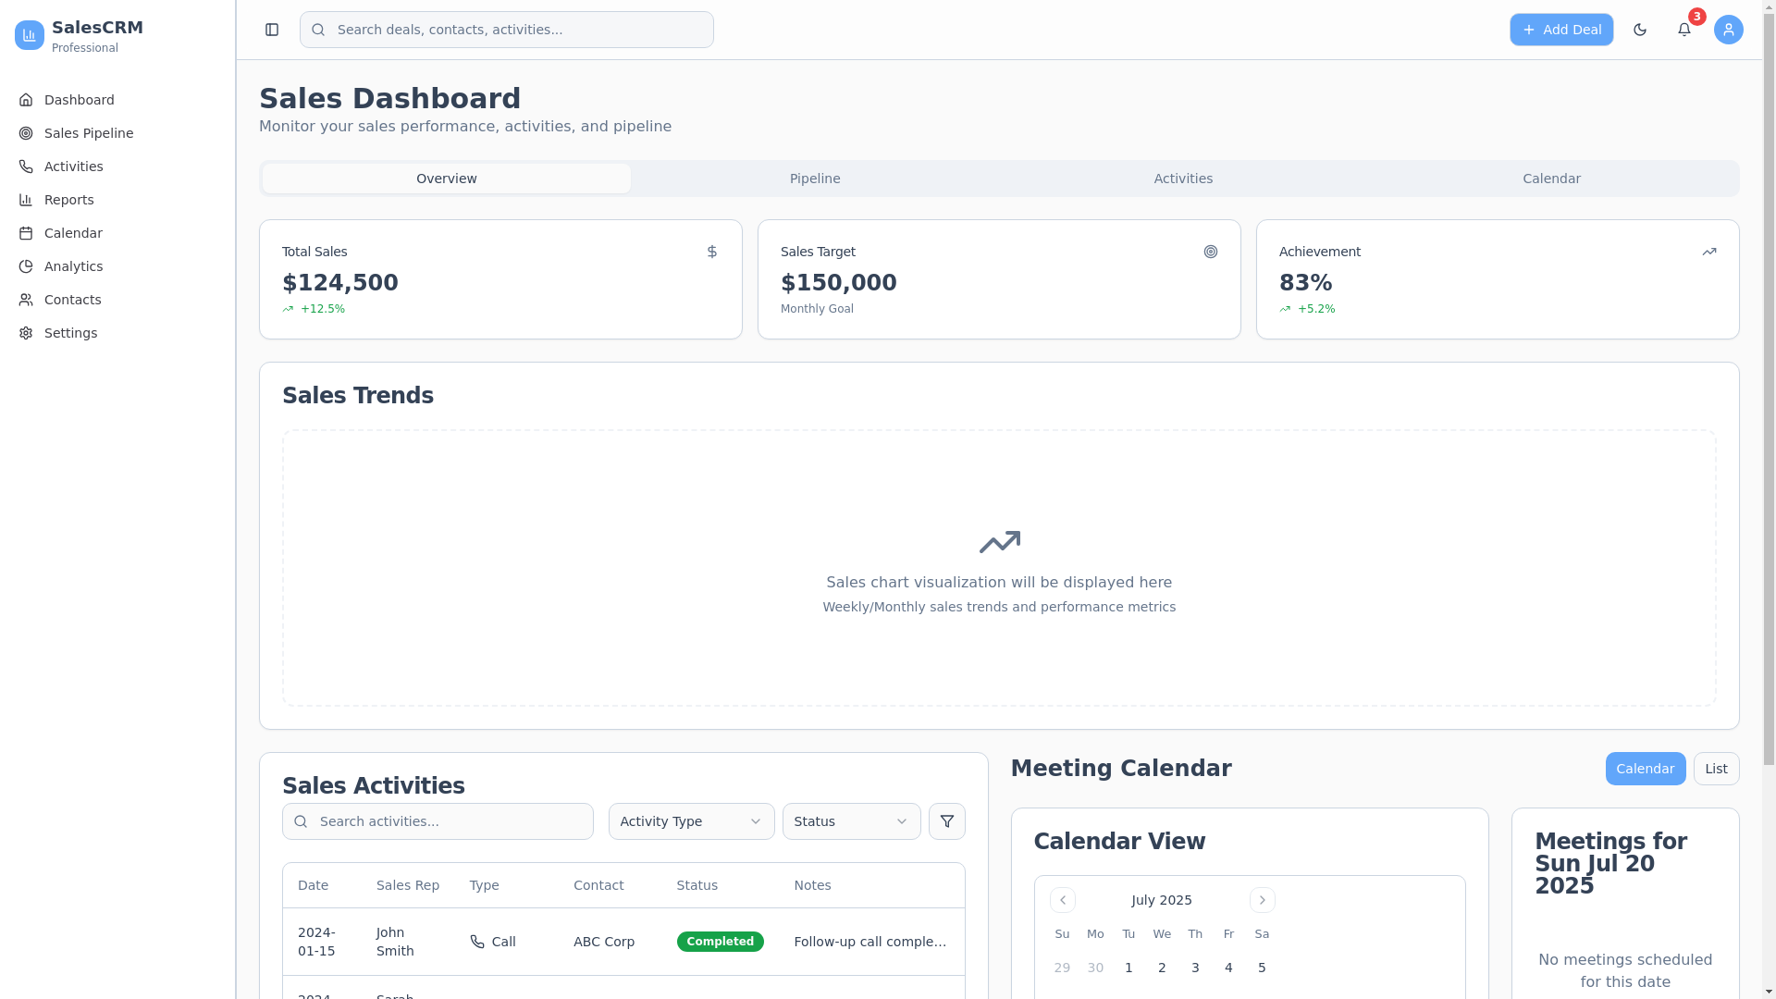Viewport: 1776px width, 999px height.
Task: Switch to the Calendar tab
Action: (1551, 179)
